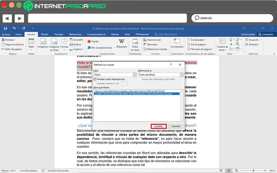Switch to the Inicio tab
Screen dimensions: 277x173
coord(18,34)
